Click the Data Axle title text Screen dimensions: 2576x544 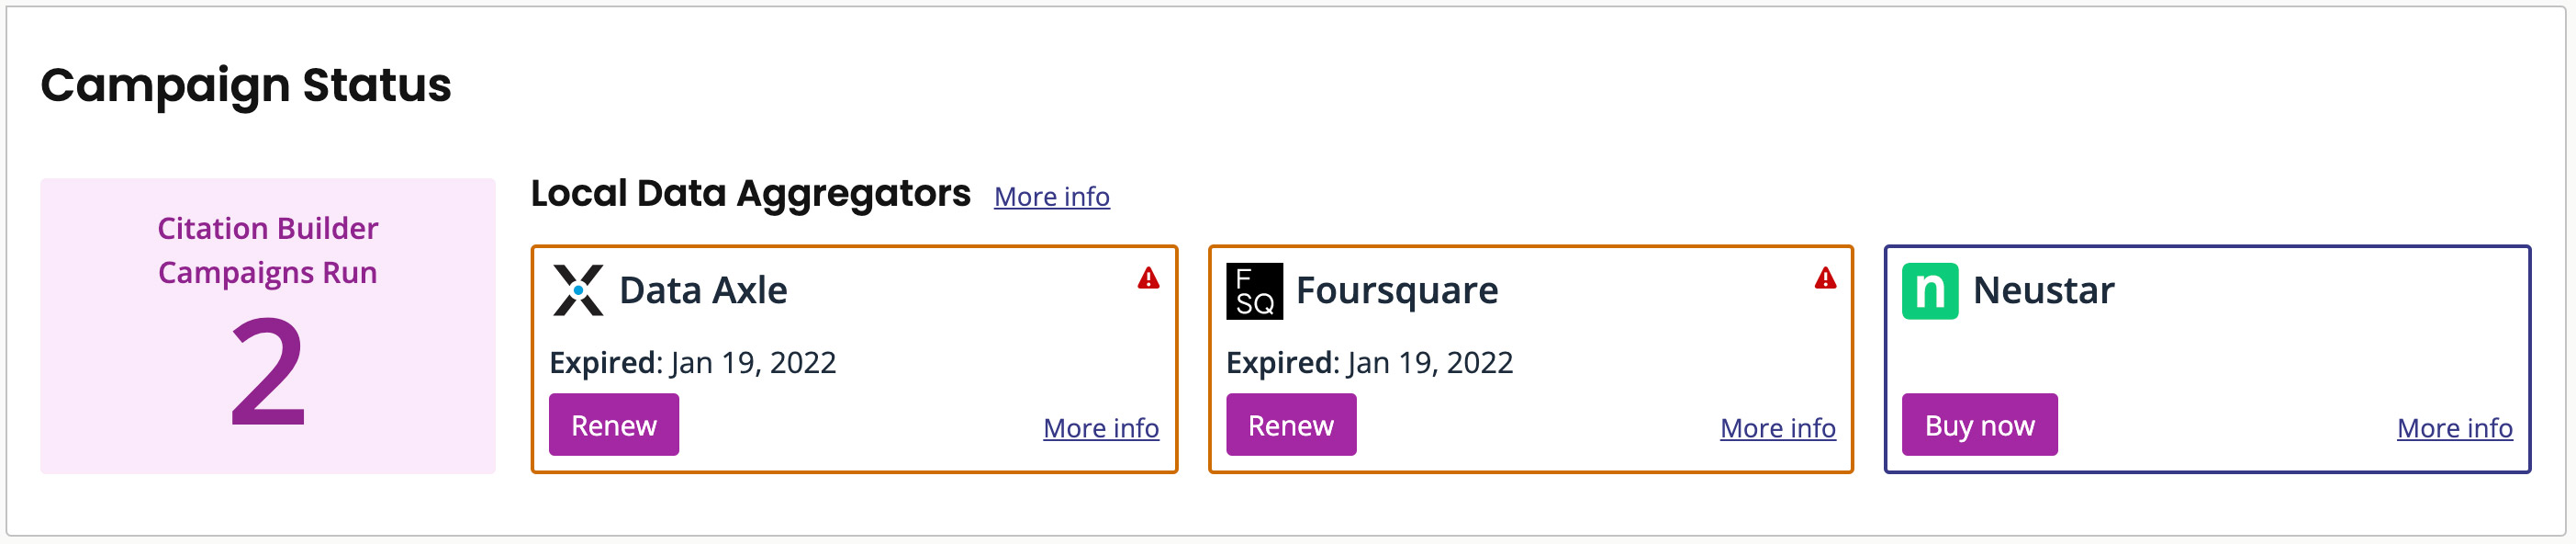[x=703, y=290]
